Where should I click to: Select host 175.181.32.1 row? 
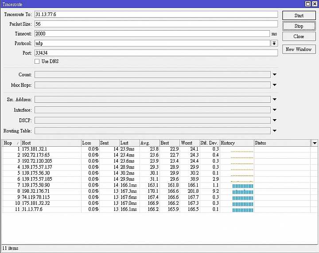pos(159,149)
